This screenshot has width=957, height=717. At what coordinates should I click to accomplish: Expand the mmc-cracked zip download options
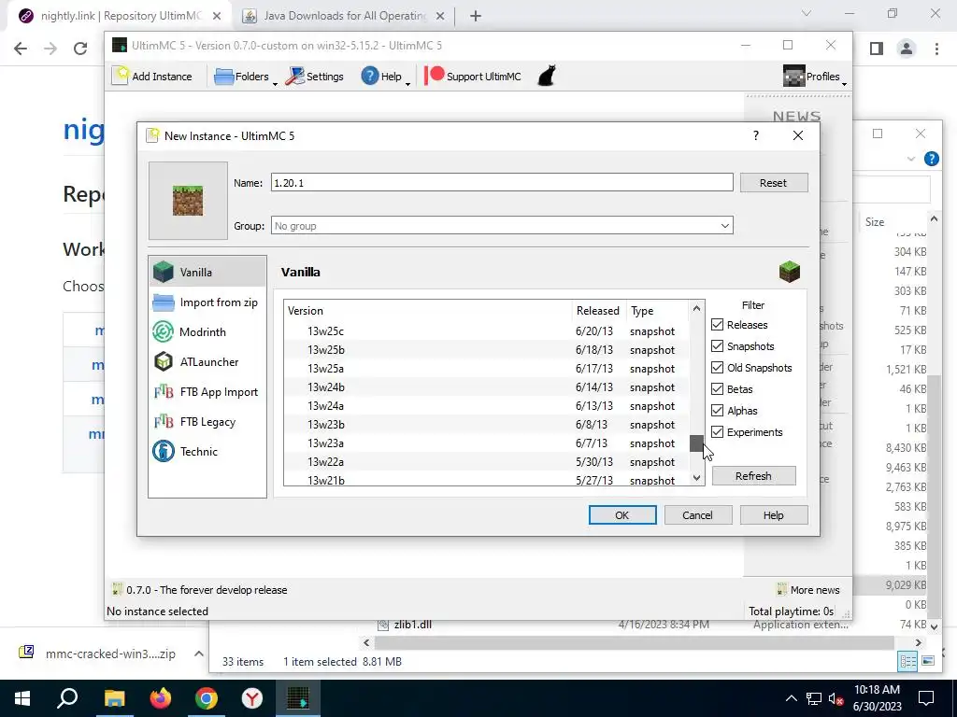coord(198,654)
